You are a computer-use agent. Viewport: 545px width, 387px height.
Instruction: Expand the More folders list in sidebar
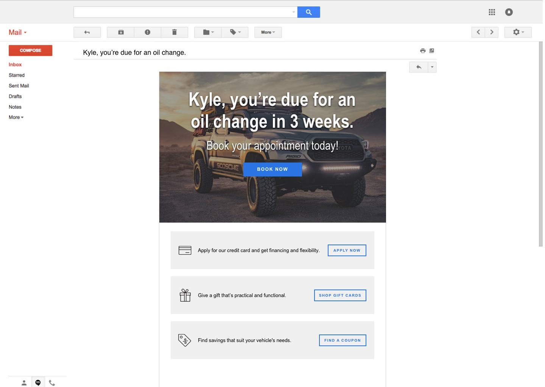(16, 117)
